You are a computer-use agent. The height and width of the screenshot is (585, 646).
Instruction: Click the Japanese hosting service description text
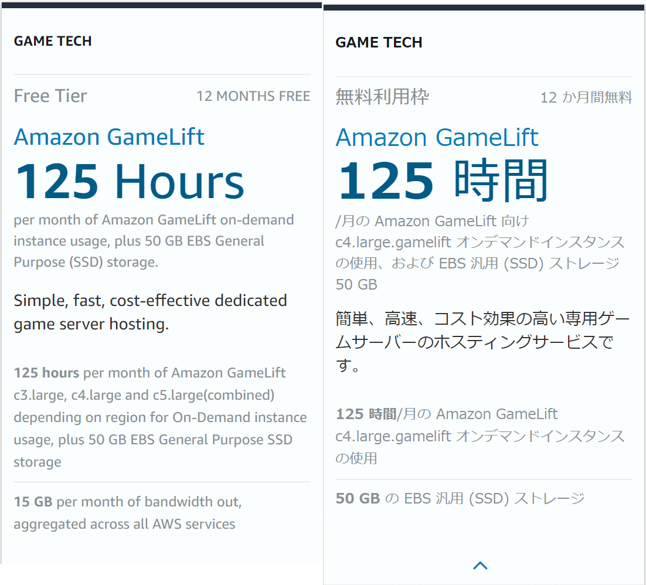tap(481, 336)
